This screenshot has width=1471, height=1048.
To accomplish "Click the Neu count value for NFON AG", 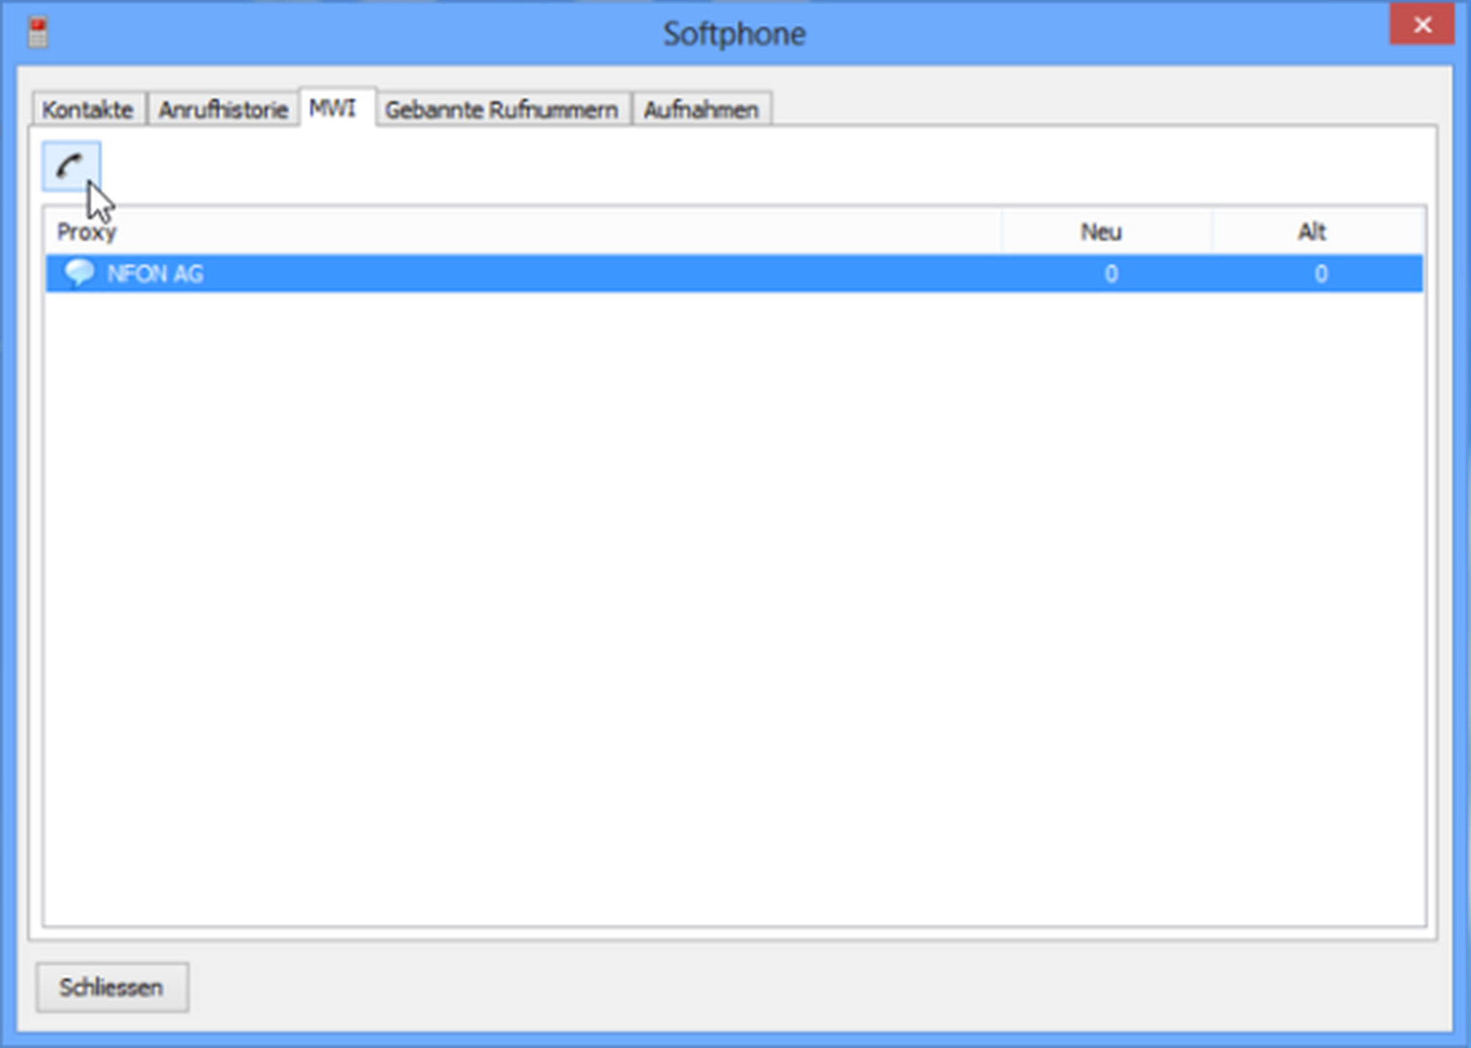I will point(1111,274).
